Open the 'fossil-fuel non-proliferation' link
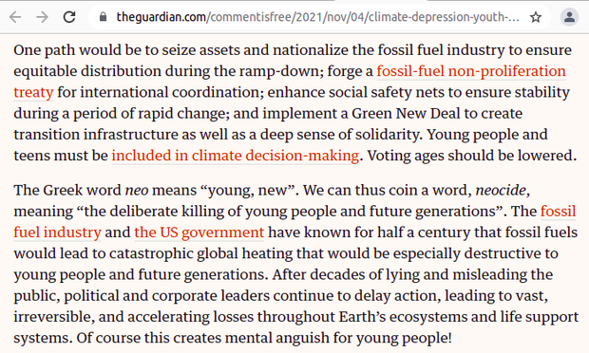589x353 pixels. [471, 71]
